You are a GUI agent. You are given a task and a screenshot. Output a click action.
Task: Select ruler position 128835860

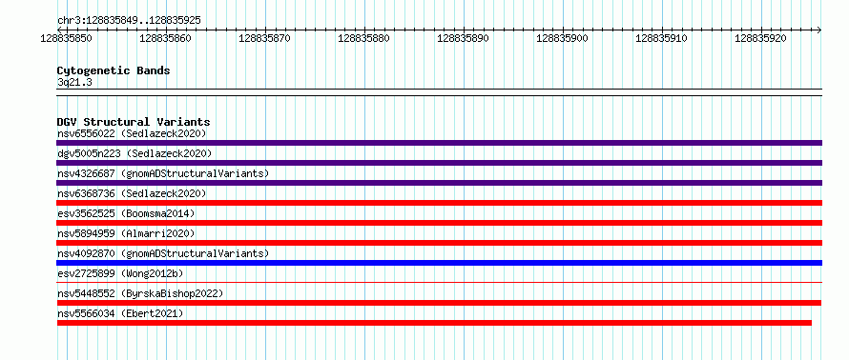click(166, 38)
